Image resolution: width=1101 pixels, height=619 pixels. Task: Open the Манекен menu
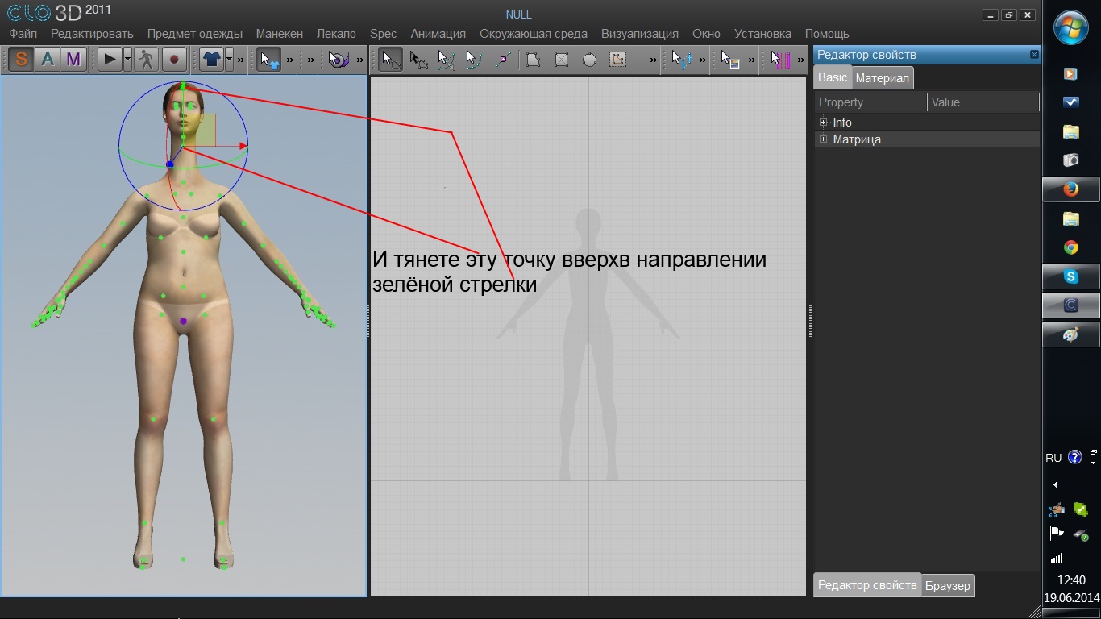pos(279,34)
